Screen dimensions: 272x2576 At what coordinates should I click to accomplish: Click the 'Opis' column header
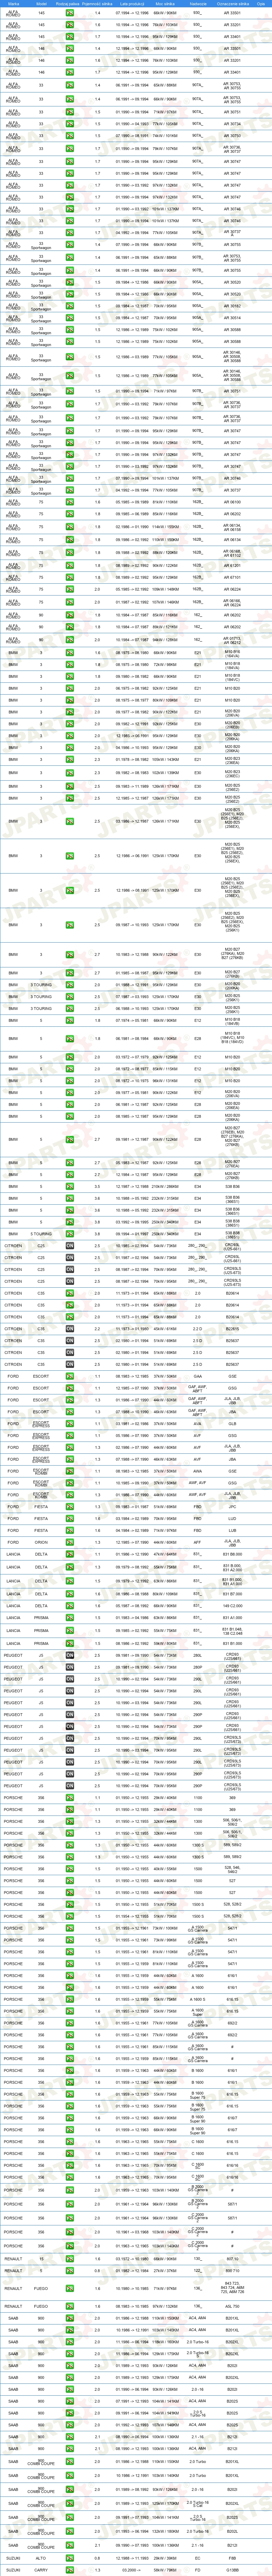[261, 4]
